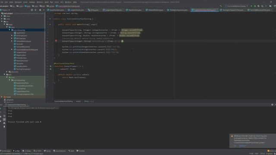This screenshot has width=276, height=155.
Task: Toggle the Messages tool window button
Action: [x=6, y=151]
